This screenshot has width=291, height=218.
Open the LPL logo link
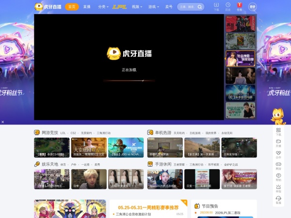(119, 7)
